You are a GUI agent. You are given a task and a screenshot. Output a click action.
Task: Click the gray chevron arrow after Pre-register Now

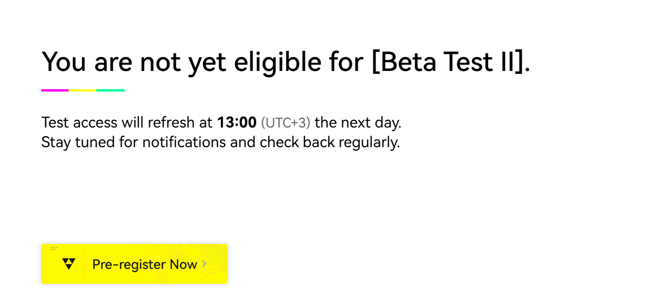tap(205, 264)
